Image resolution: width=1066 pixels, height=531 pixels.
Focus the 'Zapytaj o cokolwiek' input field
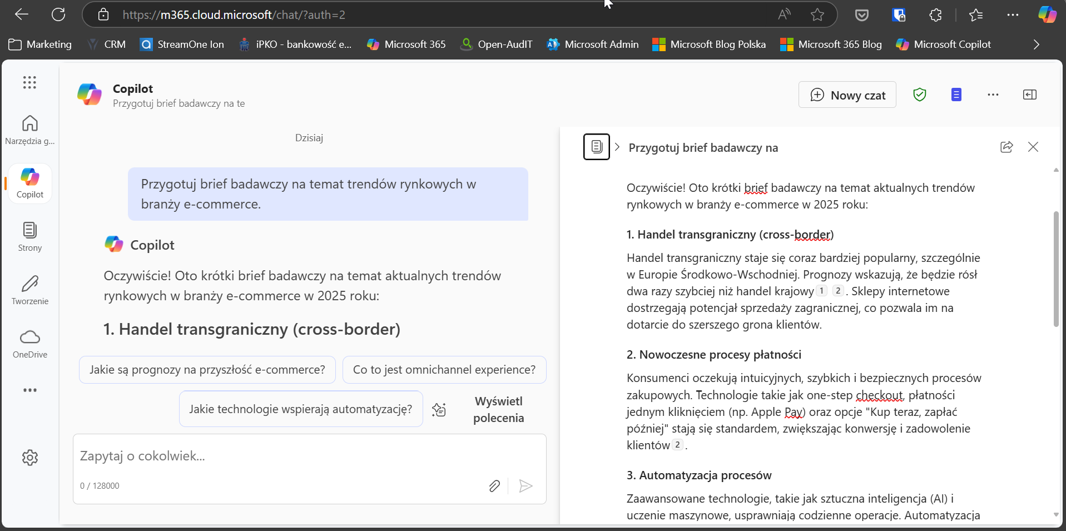pyautogui.click(x=309, y=456)
